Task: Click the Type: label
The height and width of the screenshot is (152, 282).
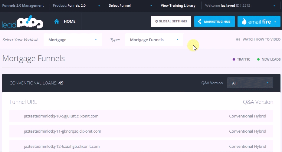Action: pos(115,40)
